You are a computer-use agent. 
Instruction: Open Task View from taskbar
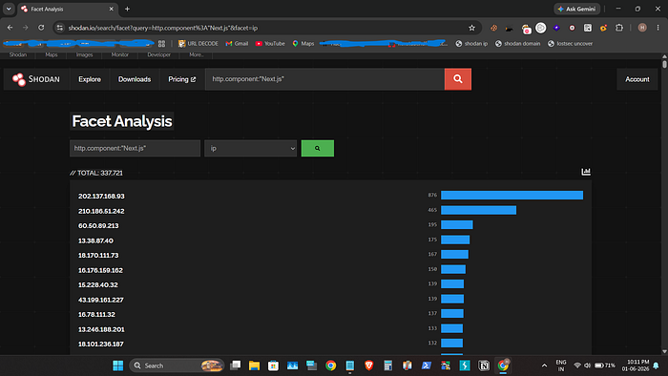coord(235,366)
